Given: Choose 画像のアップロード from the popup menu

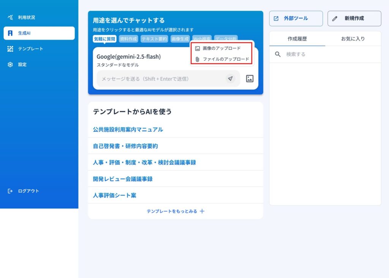Looking at the screenshot, I should (221, 49).
